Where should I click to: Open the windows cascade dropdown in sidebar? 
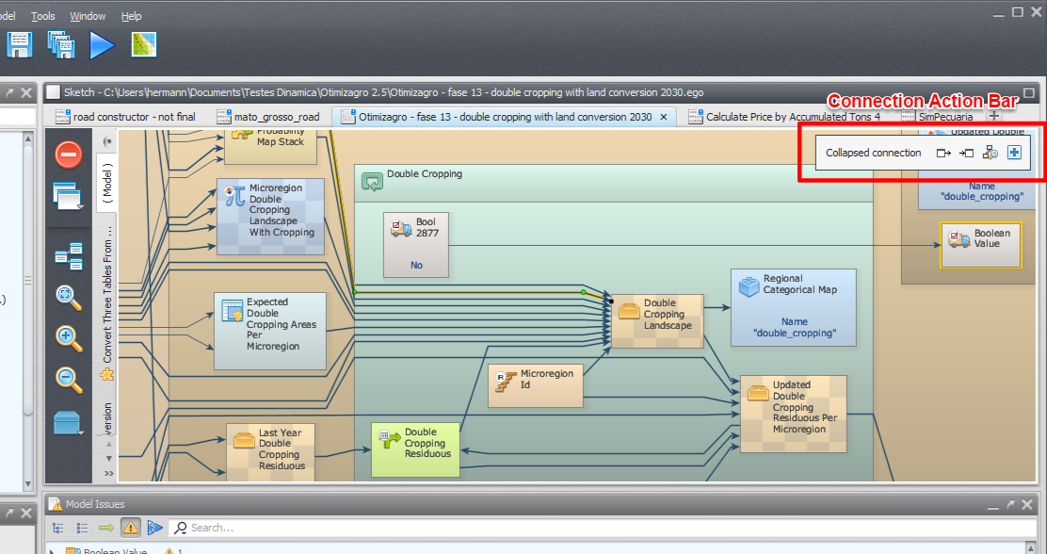(69, 196)
